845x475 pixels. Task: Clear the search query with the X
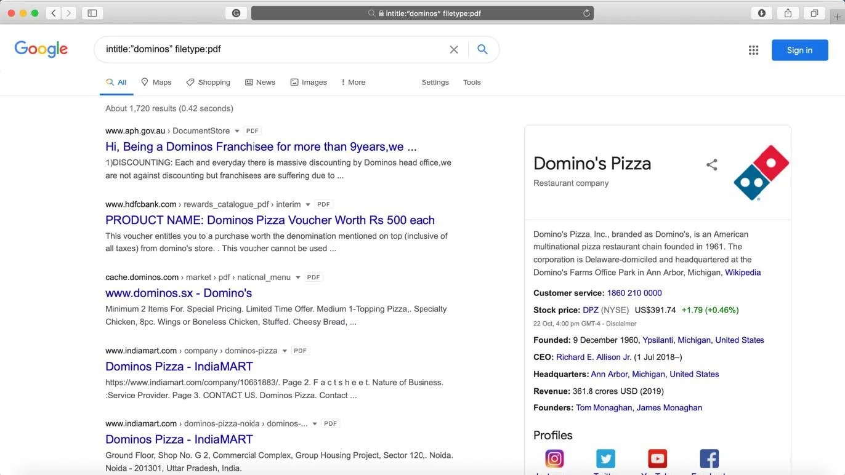coord(454,49)
